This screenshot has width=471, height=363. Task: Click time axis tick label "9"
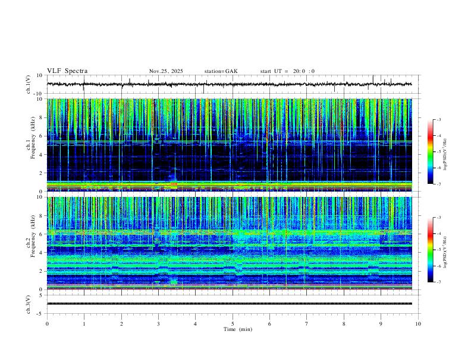click(x=381, y=324)
